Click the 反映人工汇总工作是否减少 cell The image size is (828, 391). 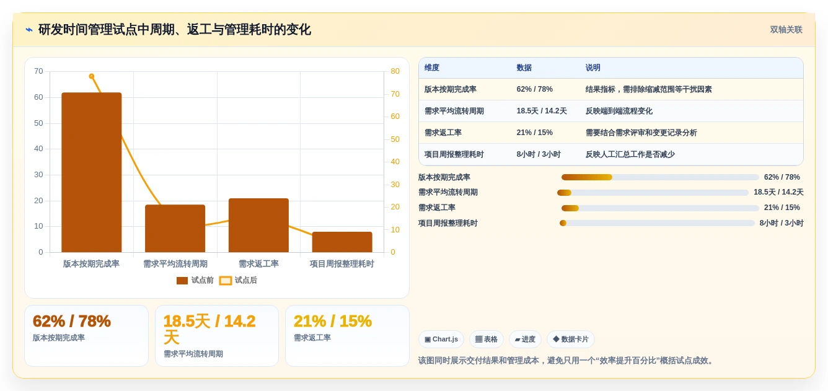630,154
